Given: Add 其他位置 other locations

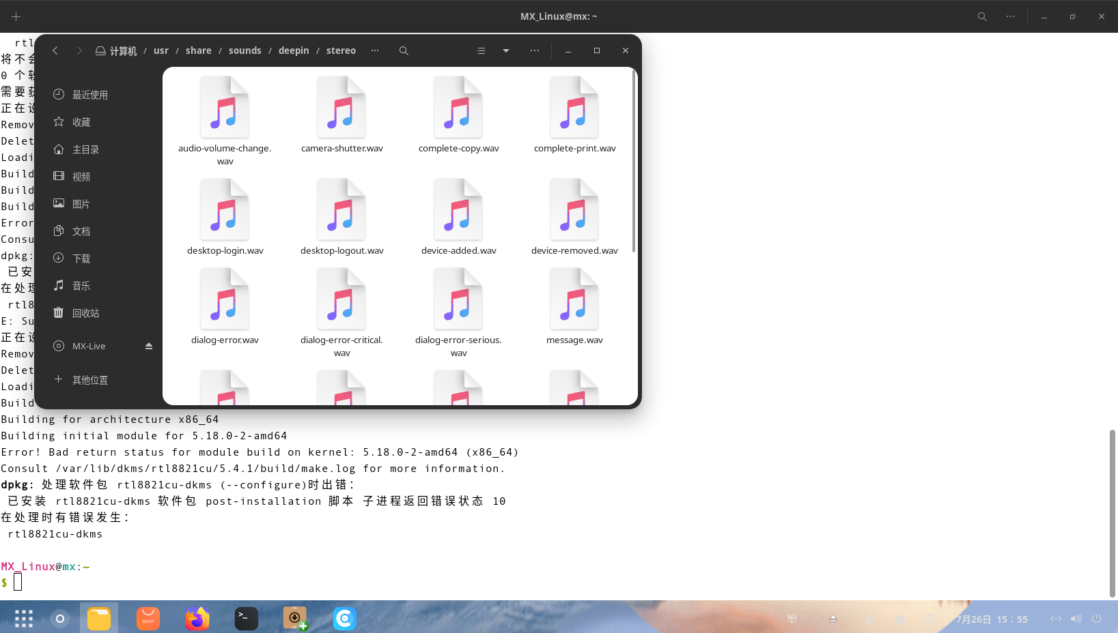Looking at the screenshot, I should click(89, 380).
